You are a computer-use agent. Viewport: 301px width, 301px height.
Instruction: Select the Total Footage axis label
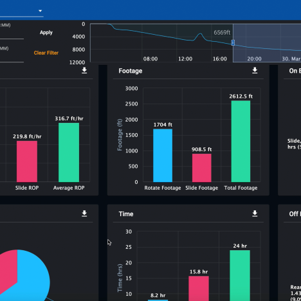point(241,188)
